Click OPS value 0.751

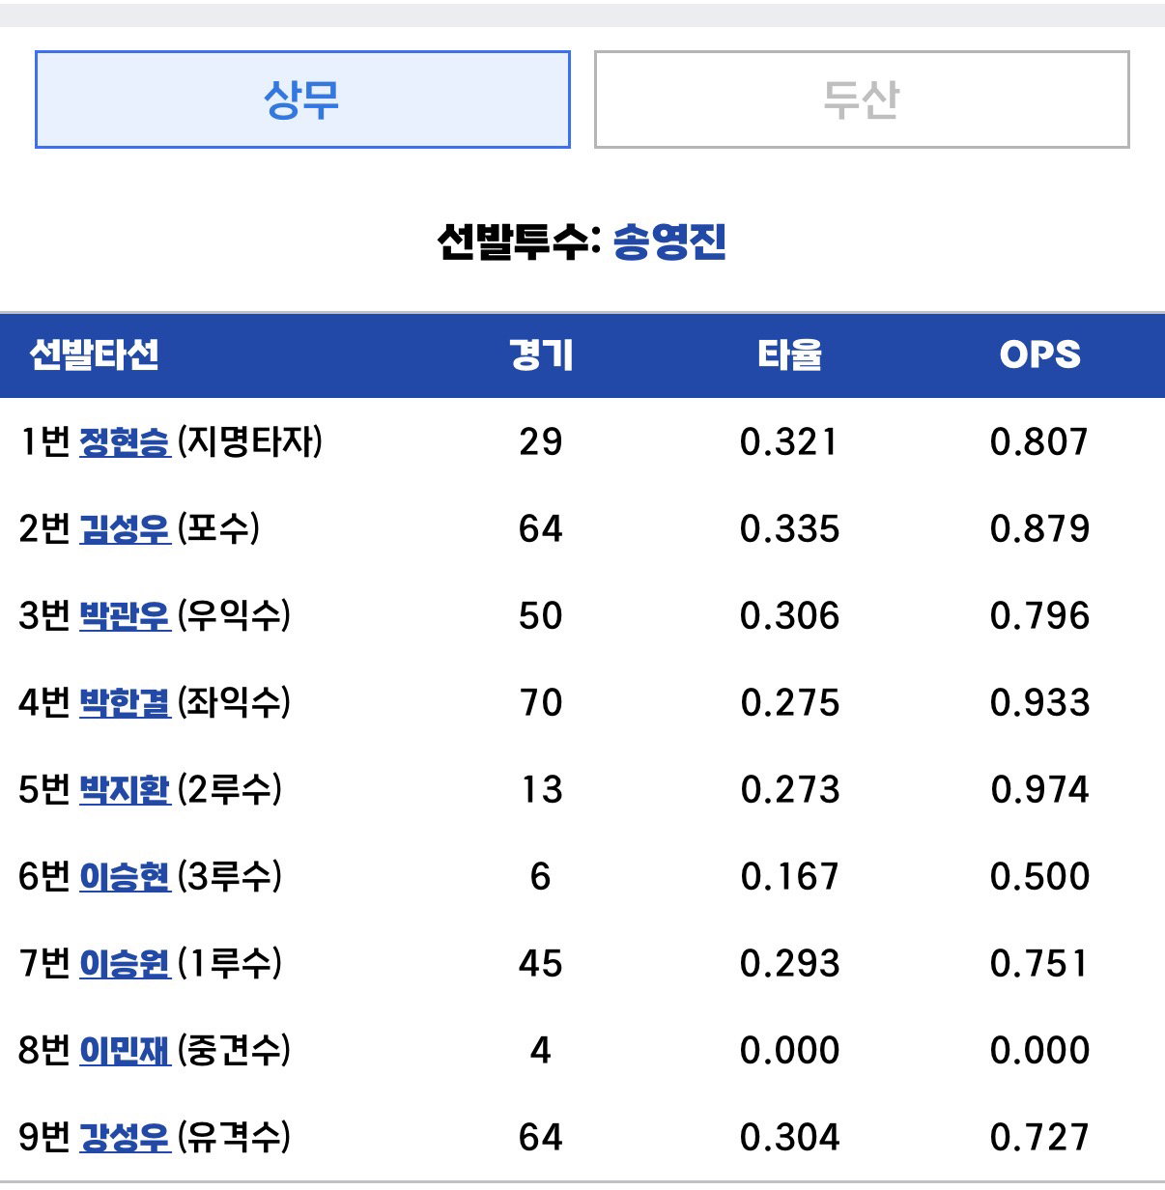[1040, 963]
